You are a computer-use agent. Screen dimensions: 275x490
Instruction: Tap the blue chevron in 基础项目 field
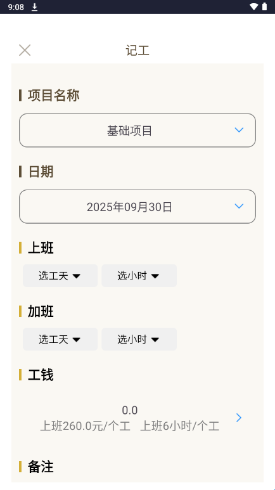(239, 130)
